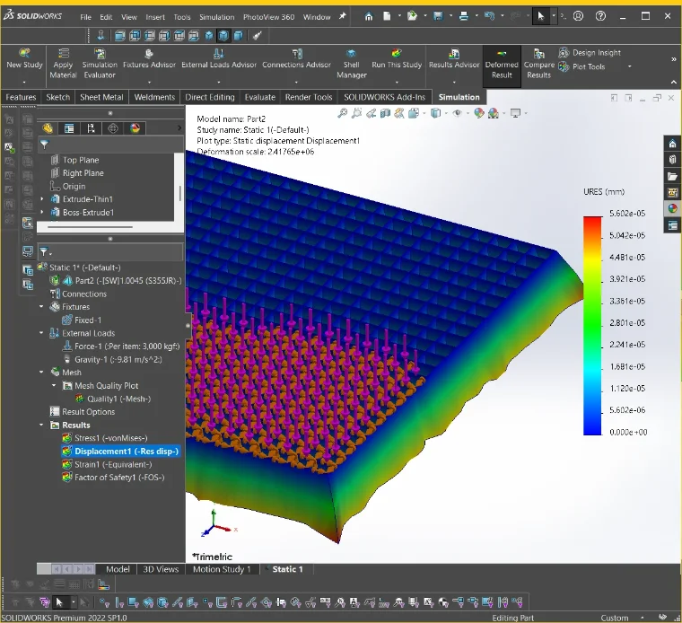682x623 pixels.
Task: Collapse Mesh Quality Plot node
Action: (x=55, y=385)
